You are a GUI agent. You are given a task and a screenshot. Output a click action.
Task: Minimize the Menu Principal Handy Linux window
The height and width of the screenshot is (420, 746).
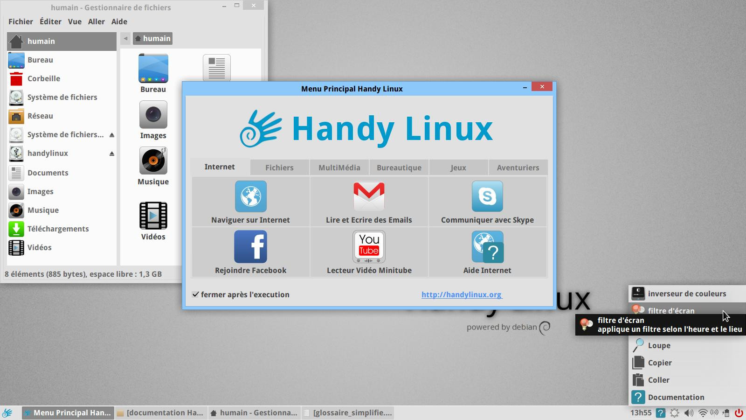pos(525,87)
